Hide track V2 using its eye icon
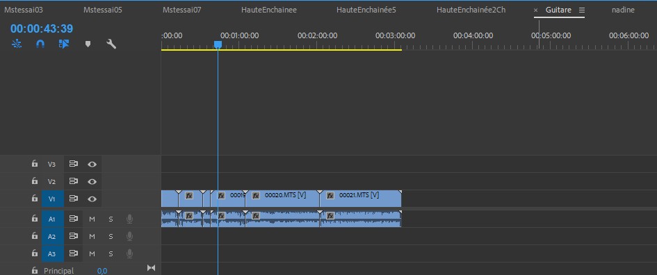Screen dimensions: 657x275 92,182
